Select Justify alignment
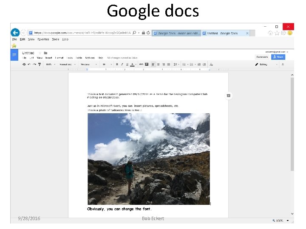Viewport: 306px width, 229px height. tap(169, 64)
